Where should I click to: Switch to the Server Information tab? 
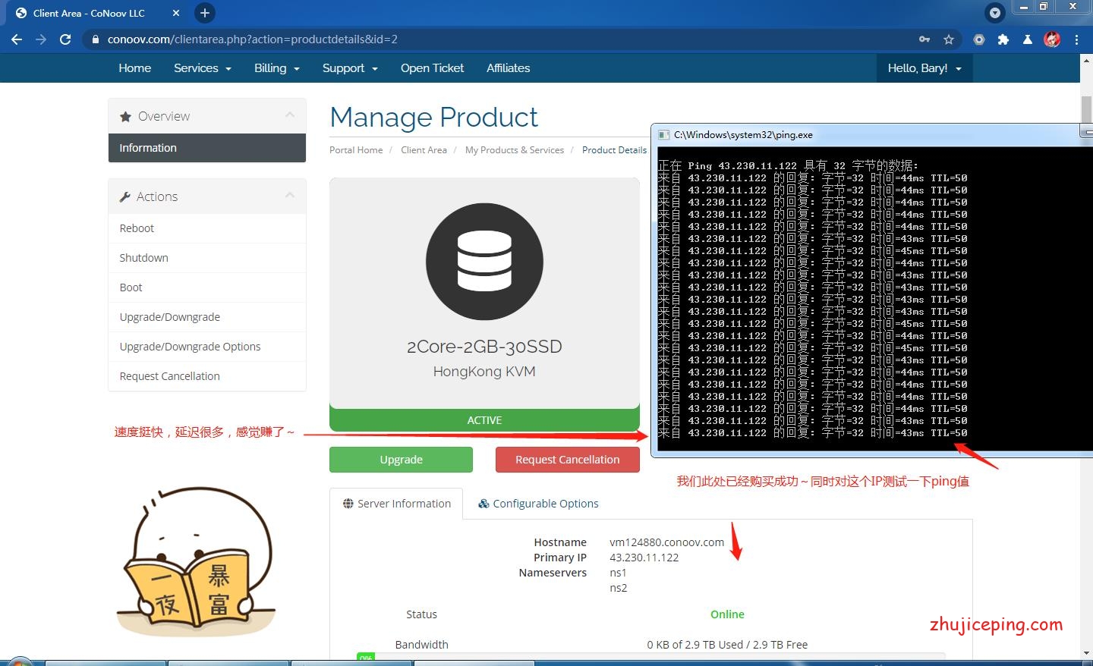coord(396,504)
